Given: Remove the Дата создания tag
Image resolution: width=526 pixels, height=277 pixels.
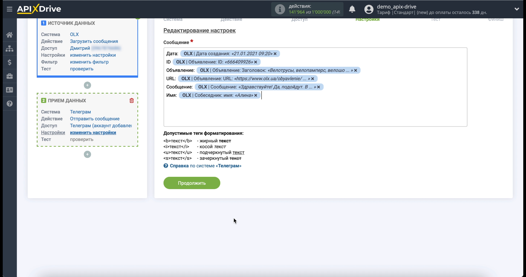Looking at the screenshot, I should click(275, 54).
